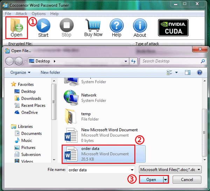
Task: Select the Music library
Action: click(x=23, y=141)
